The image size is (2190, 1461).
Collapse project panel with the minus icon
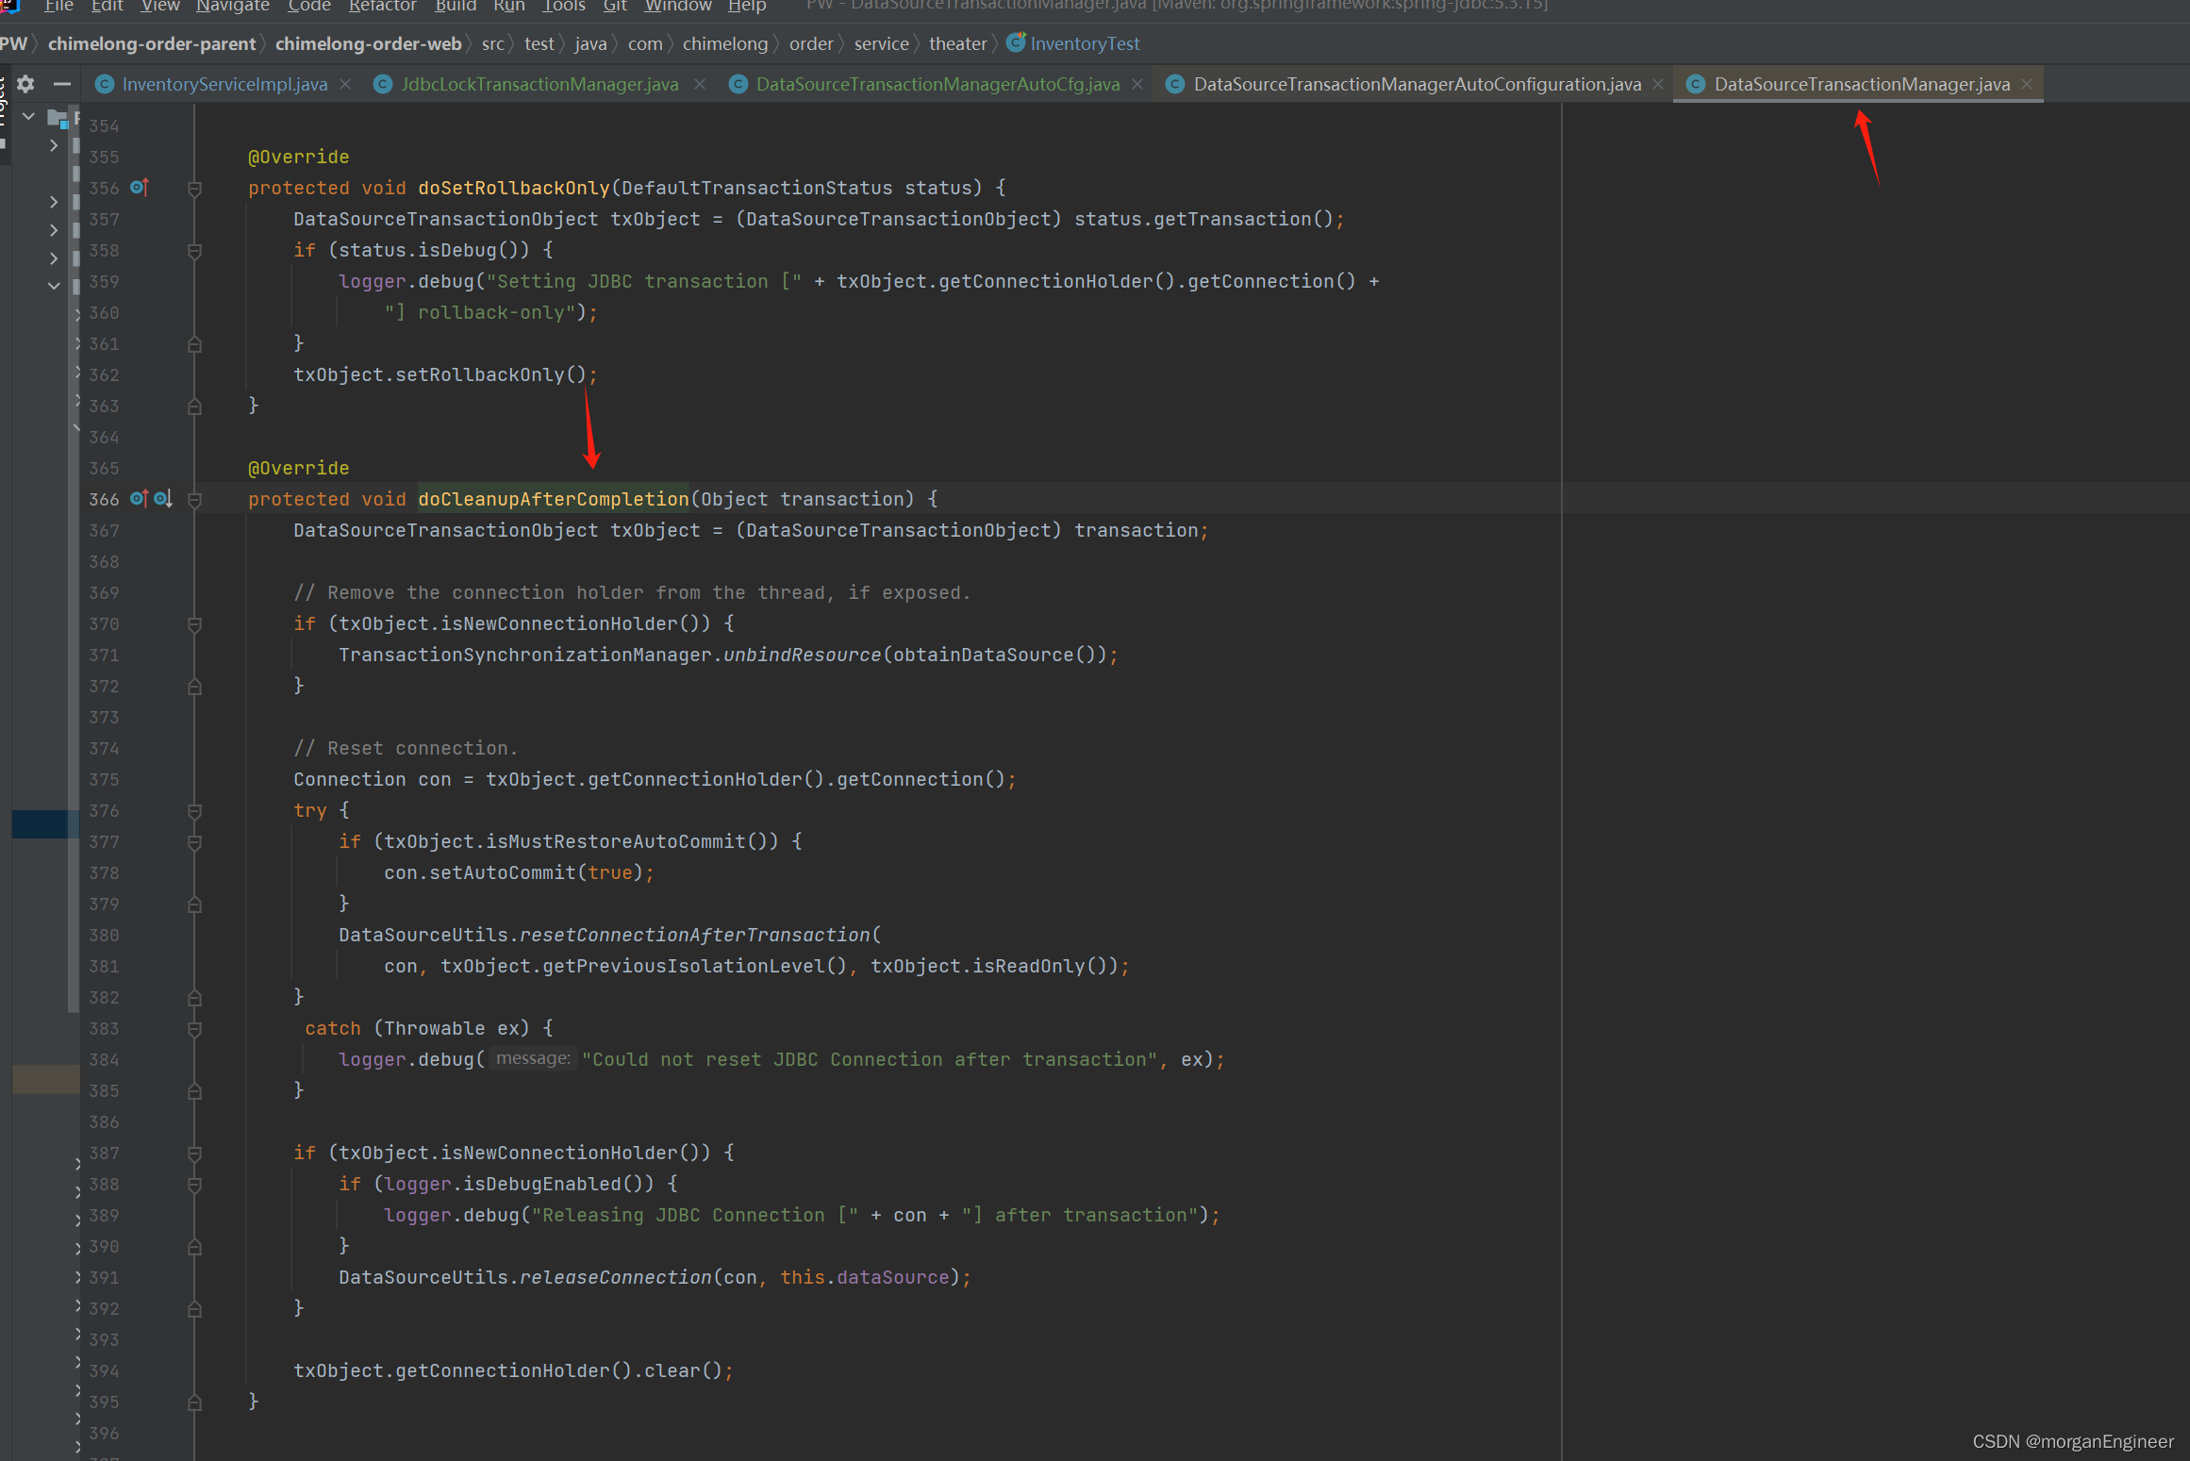62,84
